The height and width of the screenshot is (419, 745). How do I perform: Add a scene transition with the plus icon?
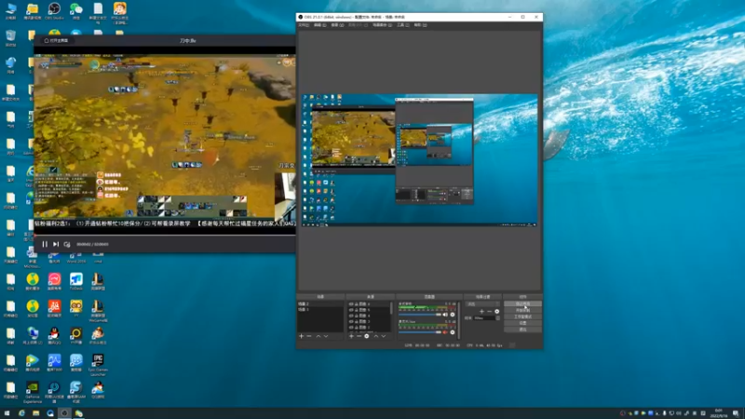[x=481, y=312]
